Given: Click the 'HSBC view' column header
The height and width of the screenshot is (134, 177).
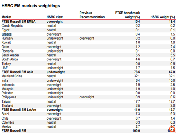Looking at the screenshot, I should click(54, 17).
